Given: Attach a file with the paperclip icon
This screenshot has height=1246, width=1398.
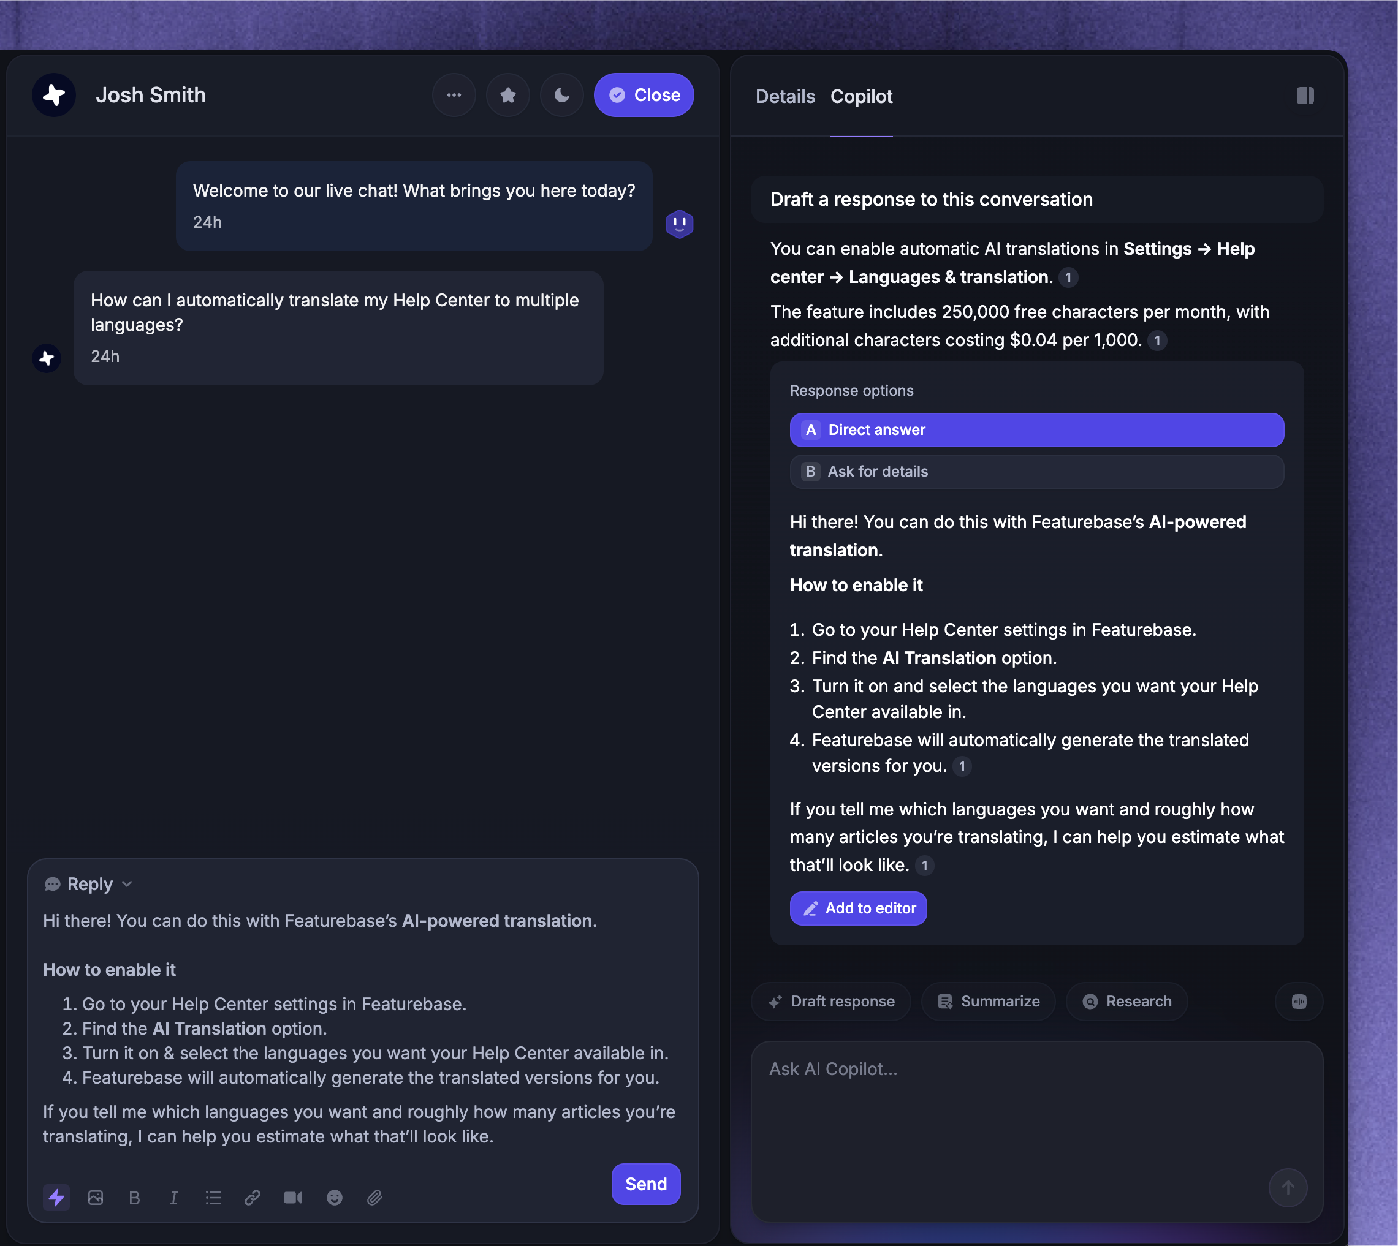Looking at the screenshot, I should (374, 1198).
